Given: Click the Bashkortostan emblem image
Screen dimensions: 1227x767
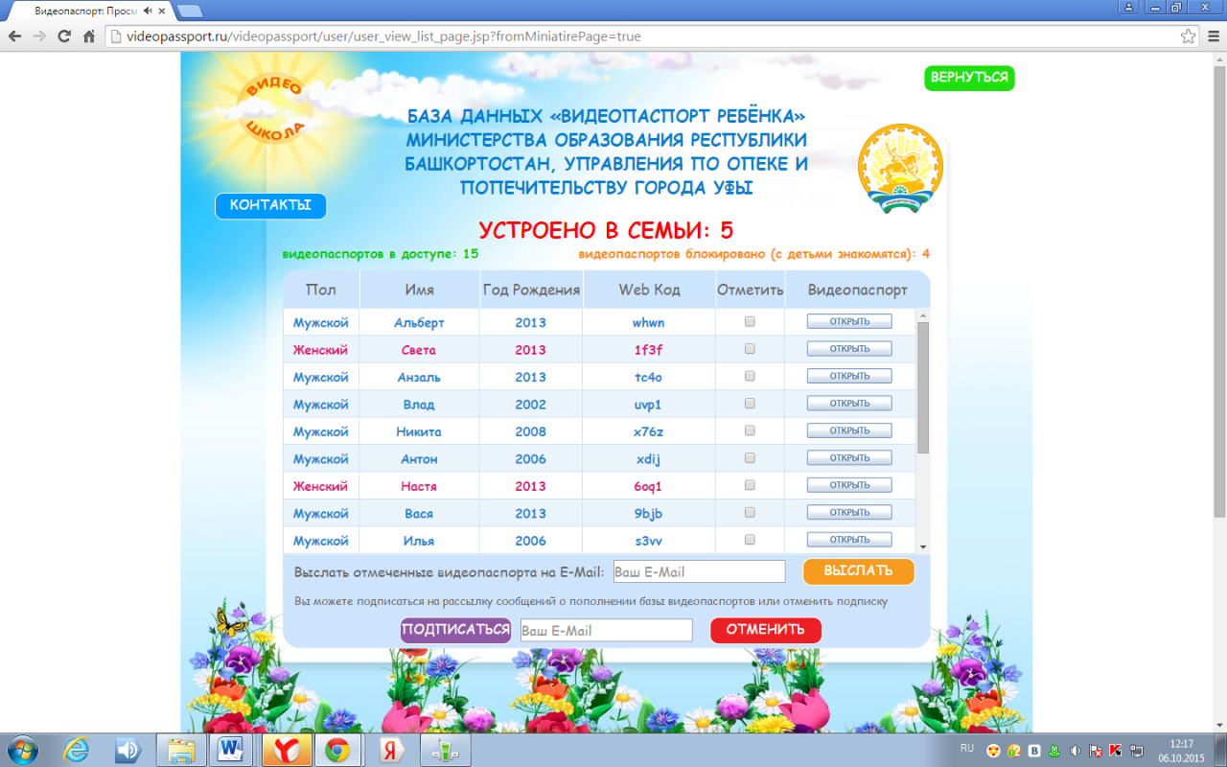Looking at the screenshot, I should (900, 168).
